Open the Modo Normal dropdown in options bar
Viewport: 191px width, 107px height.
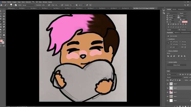(29, 5)
